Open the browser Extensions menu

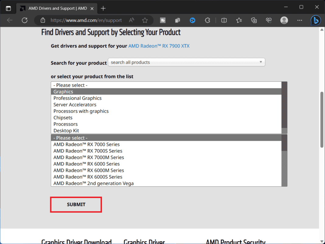tap(207, 20)
